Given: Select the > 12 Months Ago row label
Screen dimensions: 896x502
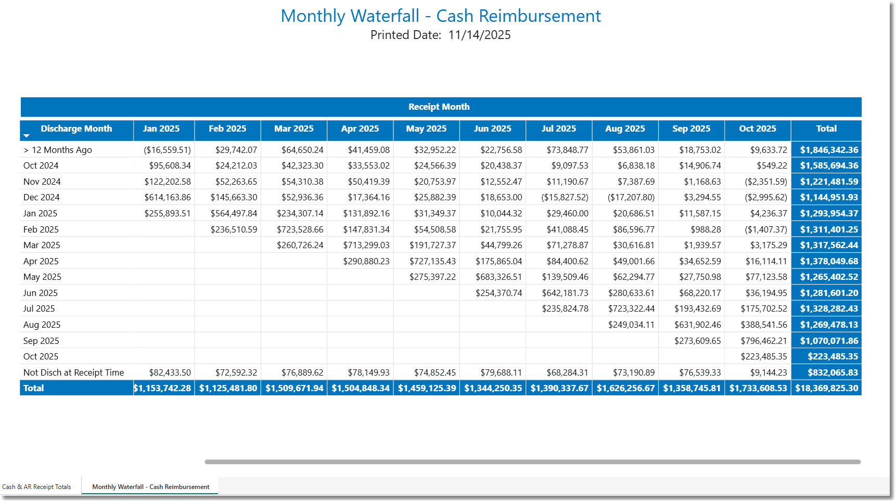Looking at the screenshot, I should tap(58, 150).
